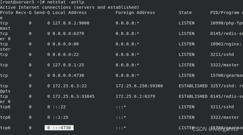
Task: Click local address 0.0.0.0:22
Action: click(x=65, y=54)
